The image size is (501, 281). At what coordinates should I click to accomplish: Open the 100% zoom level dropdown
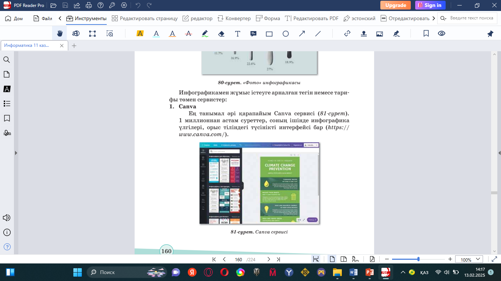pyautogui.click(x=469, y=259)
